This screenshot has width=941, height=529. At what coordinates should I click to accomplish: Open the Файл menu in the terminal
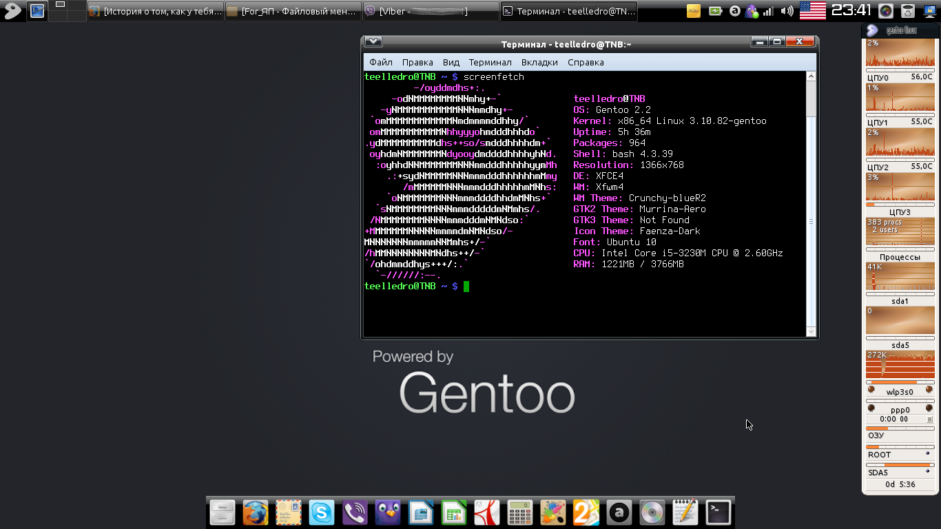(x=381, y=62)
